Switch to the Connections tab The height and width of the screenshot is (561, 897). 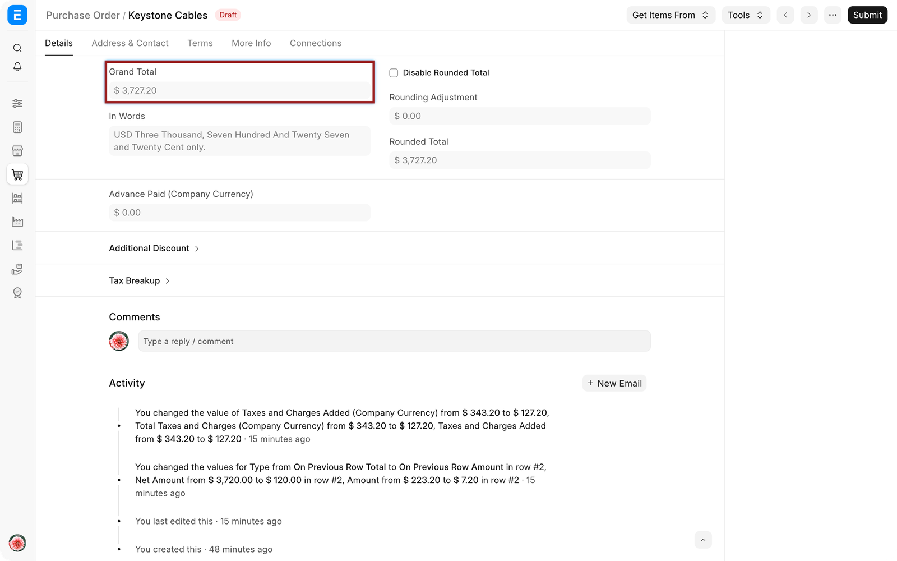coord(316,43)
